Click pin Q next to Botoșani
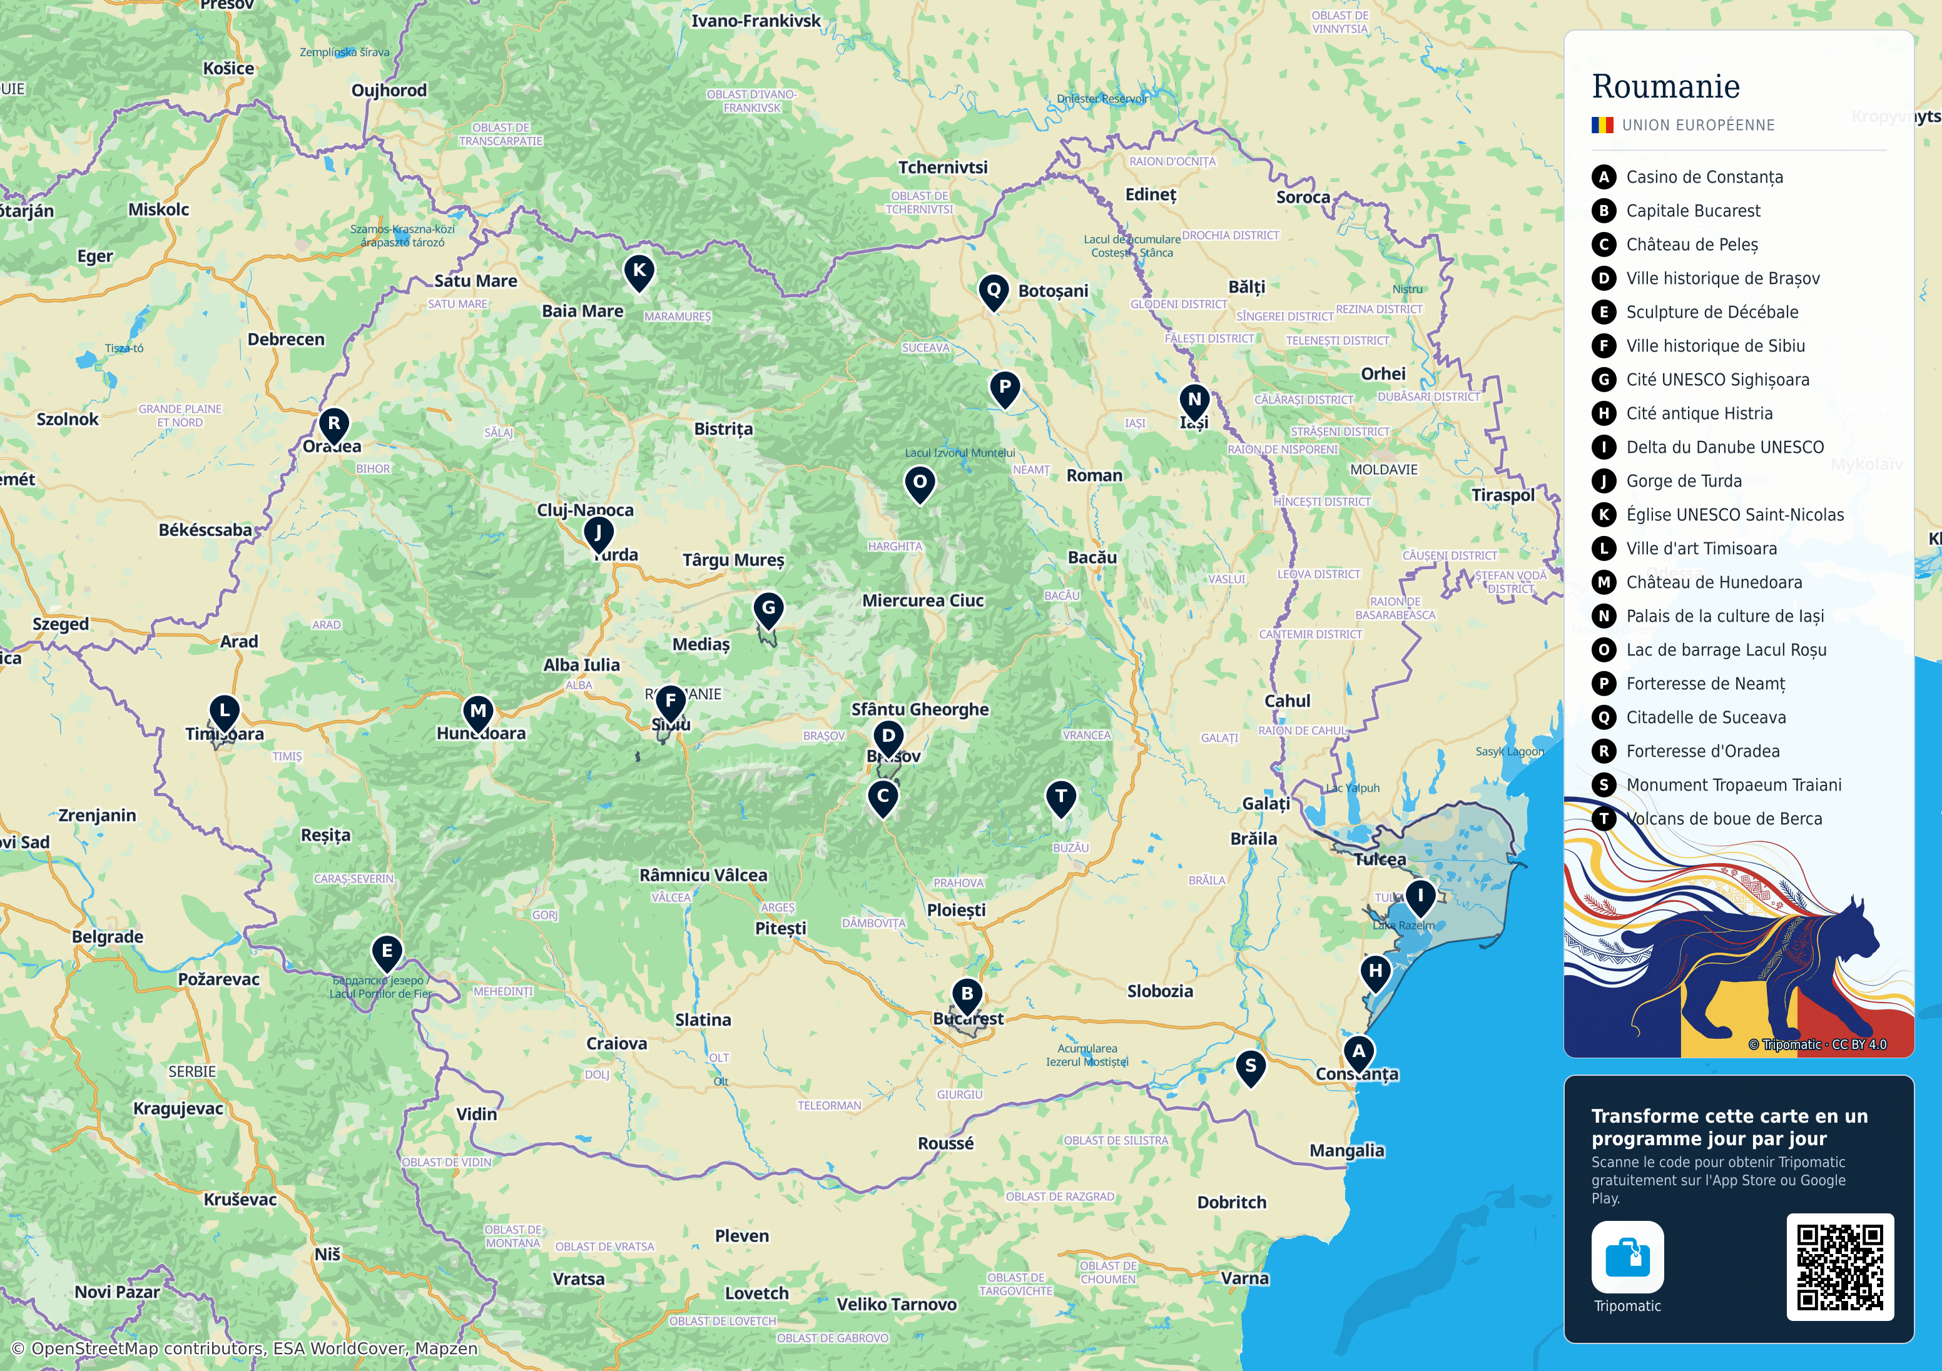Screen dimensions: 1942x1371 994,293
